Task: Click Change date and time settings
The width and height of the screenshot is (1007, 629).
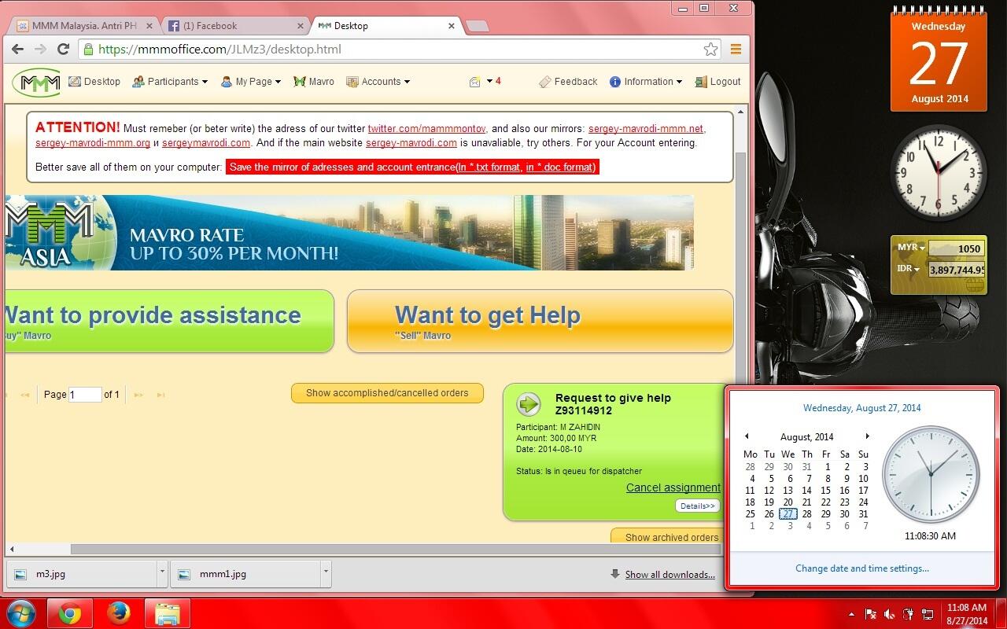Action: click(862, 568)
